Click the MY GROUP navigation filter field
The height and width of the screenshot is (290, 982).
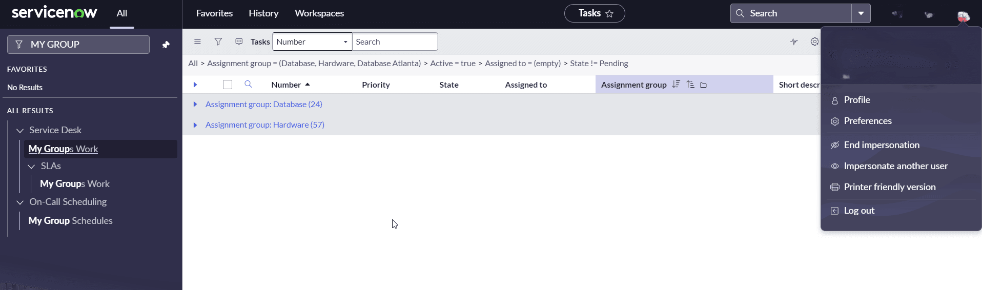(x=78, y=45)
